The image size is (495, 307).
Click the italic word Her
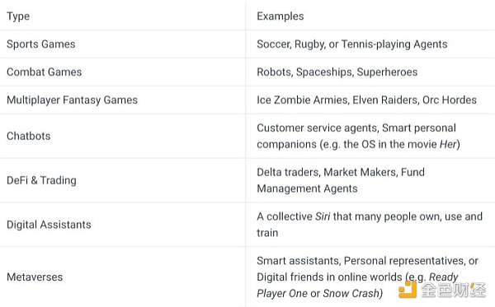[448, 144]
